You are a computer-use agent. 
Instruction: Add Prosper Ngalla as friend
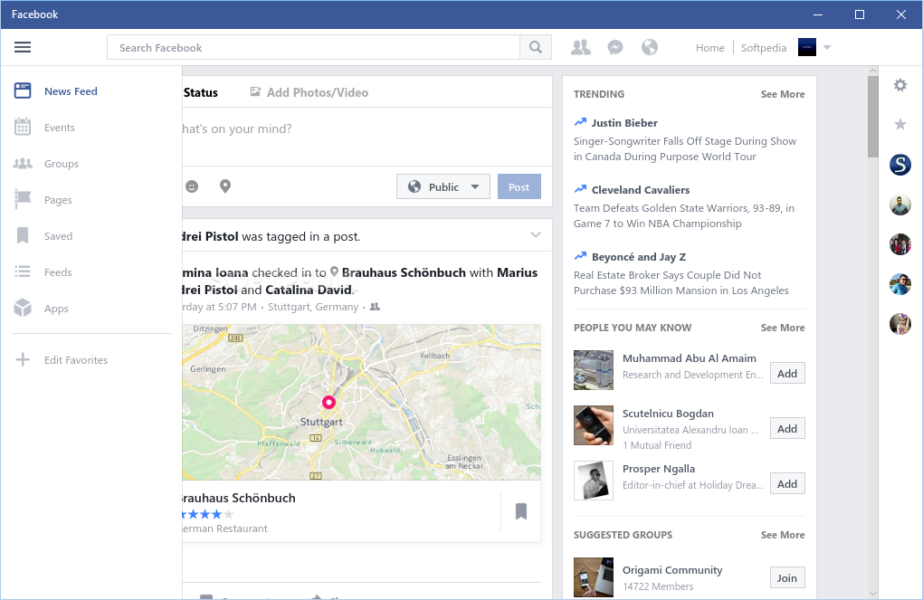tap(787, 484)
